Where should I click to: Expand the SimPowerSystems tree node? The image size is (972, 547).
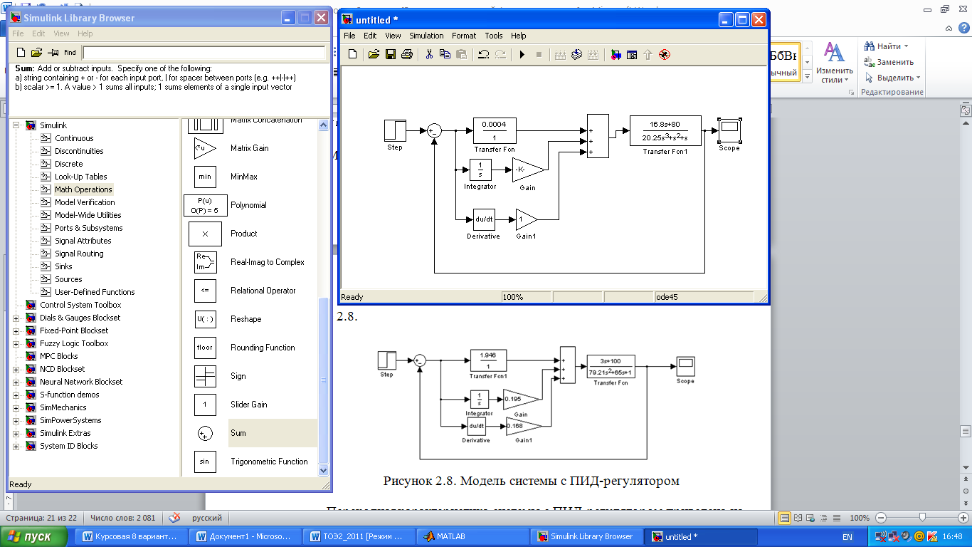16,420
